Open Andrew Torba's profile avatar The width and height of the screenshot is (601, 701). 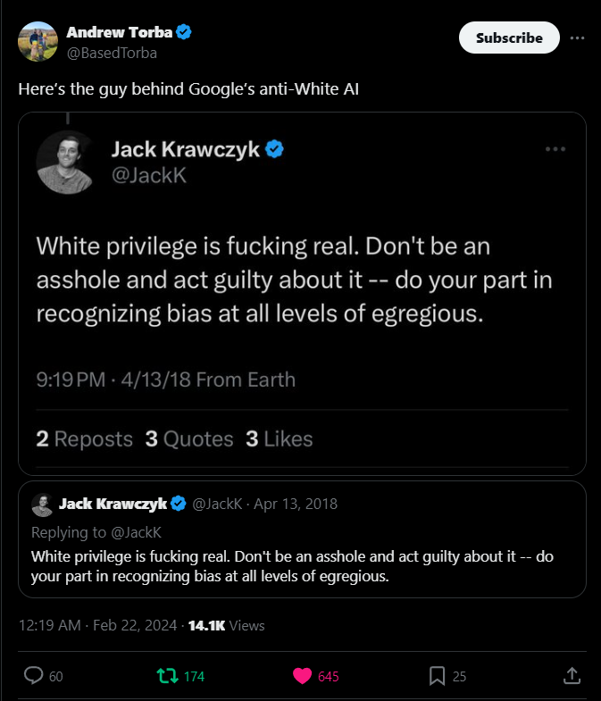click(x=38, y=42)
